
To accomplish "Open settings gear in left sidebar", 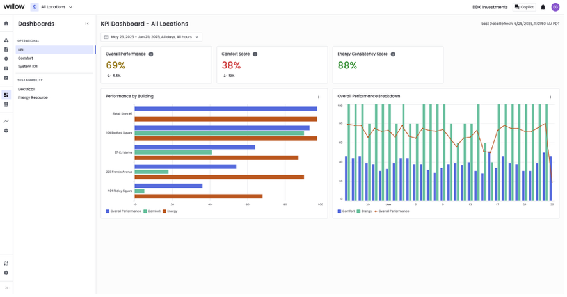I will [6, 273].
